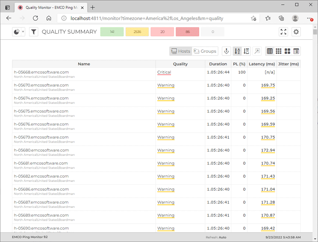Viewport: 318px width, 242px height.
Task: Select the small tiles view icon
Action: 279,51
